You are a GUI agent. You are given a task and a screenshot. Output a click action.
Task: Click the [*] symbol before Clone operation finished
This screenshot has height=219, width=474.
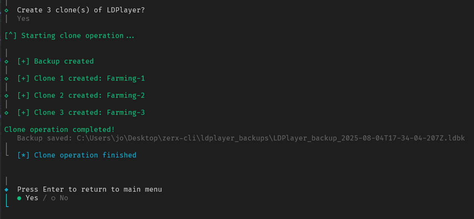[x=23, y=155]
